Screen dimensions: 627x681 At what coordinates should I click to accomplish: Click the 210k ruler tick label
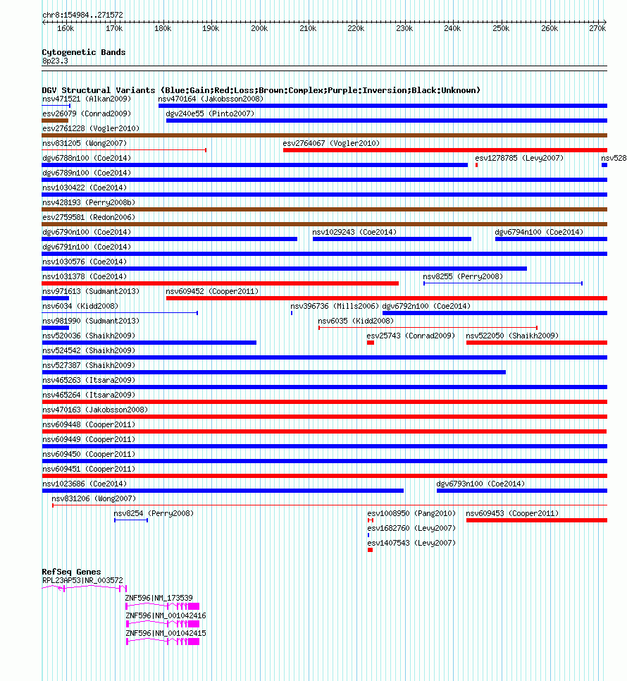(308, 28)
